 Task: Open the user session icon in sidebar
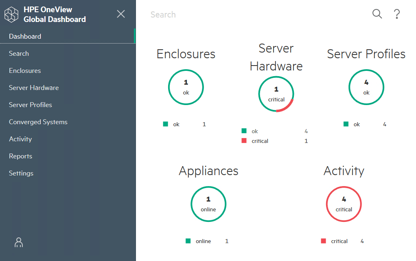click(19, 242)
